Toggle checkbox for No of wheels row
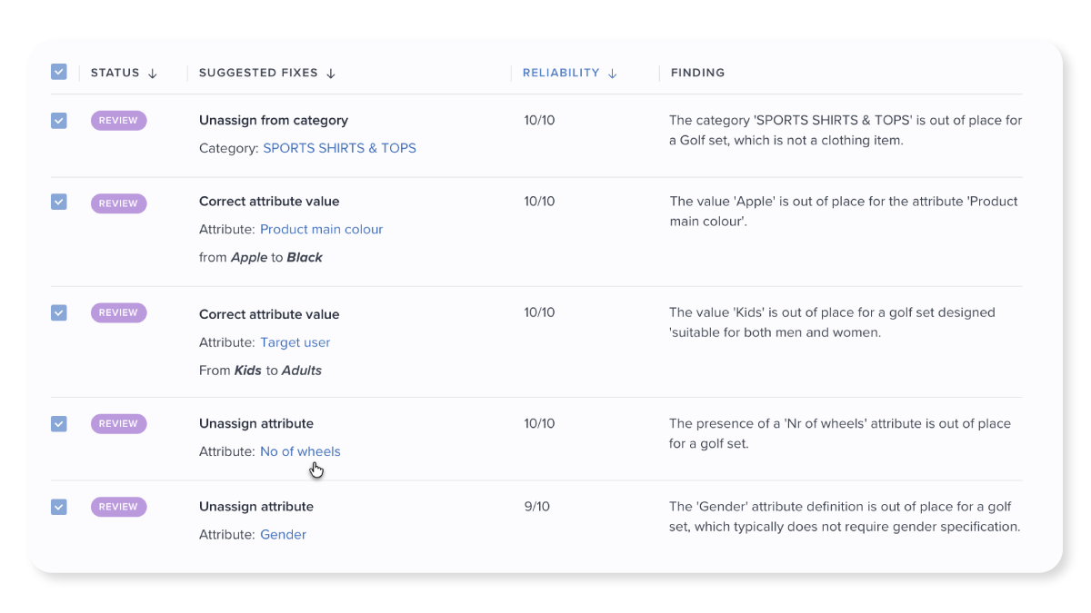 point(59,423)
